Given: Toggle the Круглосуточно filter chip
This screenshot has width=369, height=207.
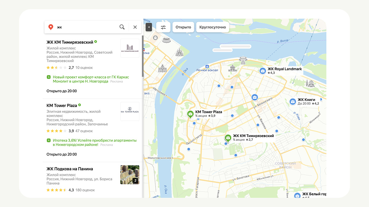Looking at the screenshot, I should tap(212, 27).
